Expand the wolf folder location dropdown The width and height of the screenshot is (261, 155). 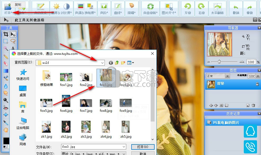coord(102,63)
